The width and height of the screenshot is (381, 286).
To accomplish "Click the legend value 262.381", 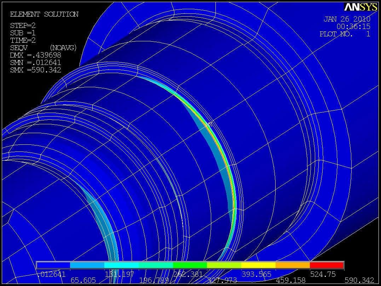I will [188, 274].
